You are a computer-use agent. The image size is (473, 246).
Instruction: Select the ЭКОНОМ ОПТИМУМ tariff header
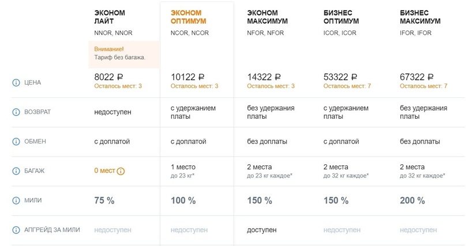pos(189,17)
